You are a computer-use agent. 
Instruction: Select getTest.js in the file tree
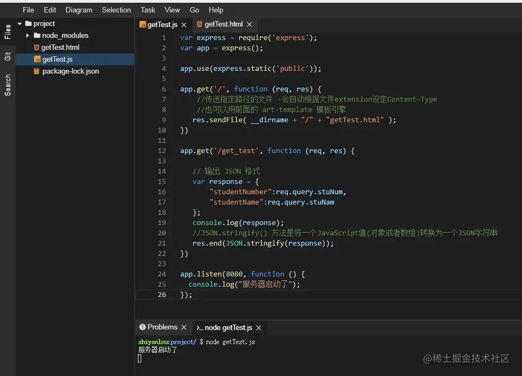point(75,60)
